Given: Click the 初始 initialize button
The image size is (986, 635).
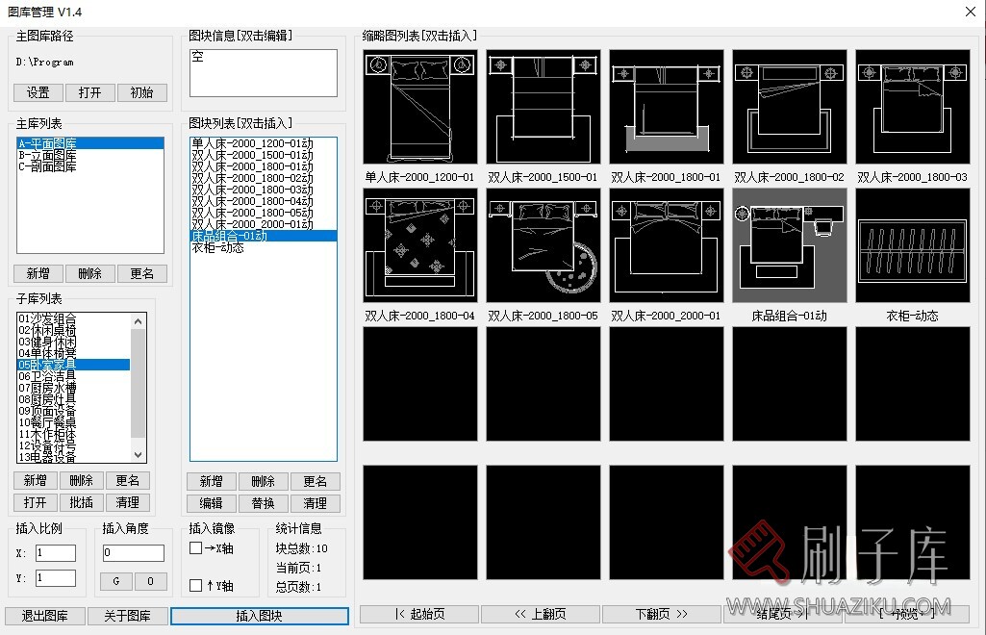Looking at the screenshot, I should [142, 92].
